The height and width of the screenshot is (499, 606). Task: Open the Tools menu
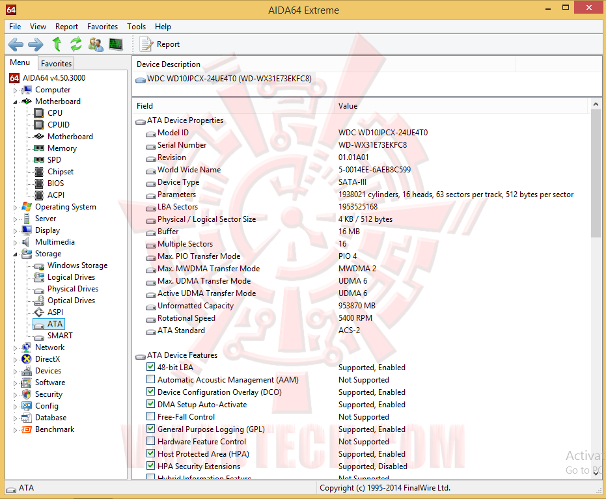coord(137,27)
